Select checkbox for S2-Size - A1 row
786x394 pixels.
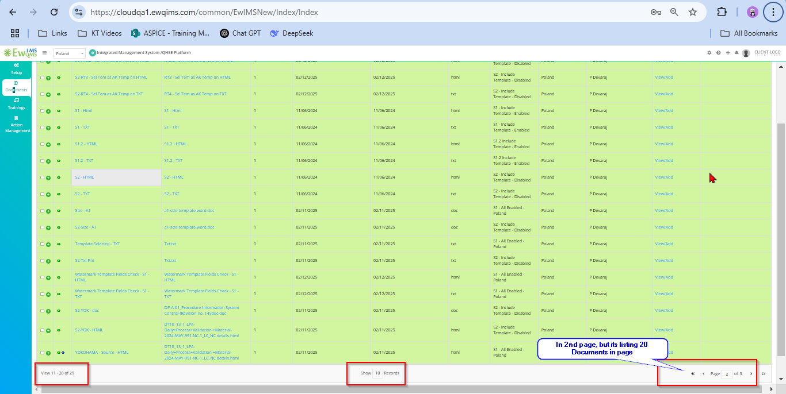click(x=42, y=227)
